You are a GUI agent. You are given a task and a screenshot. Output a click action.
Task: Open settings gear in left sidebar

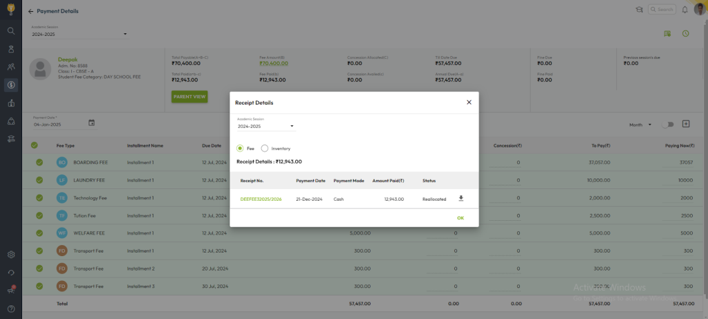click(11, 254)
